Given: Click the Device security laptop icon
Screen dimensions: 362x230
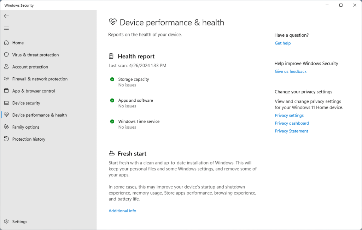Looking at the screenshot, I should [6, 103].
